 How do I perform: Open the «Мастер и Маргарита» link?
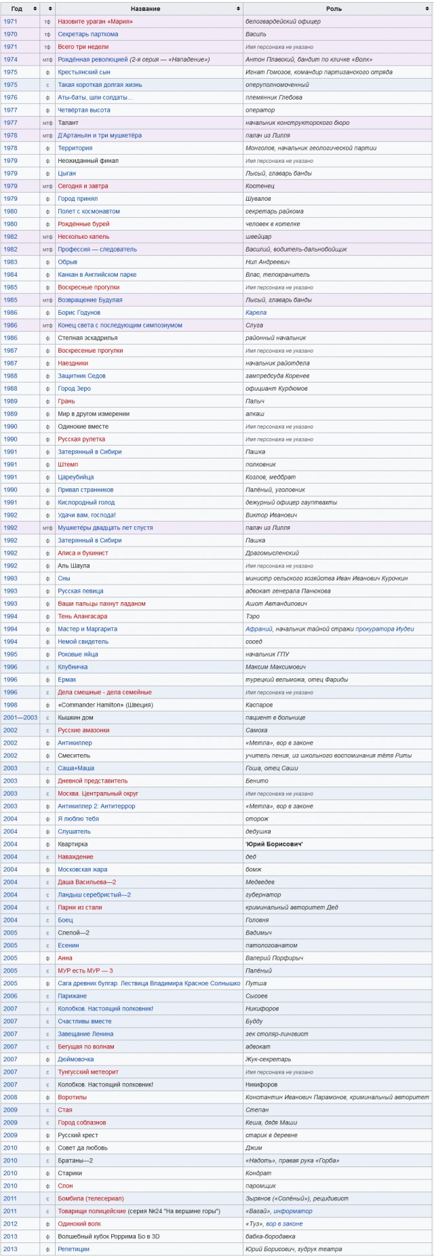pos(87,629)
